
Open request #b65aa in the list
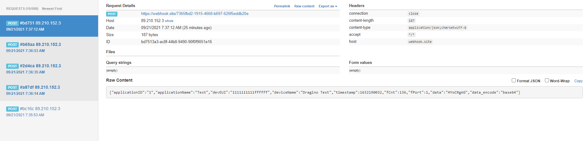click(x=49, y=47)
